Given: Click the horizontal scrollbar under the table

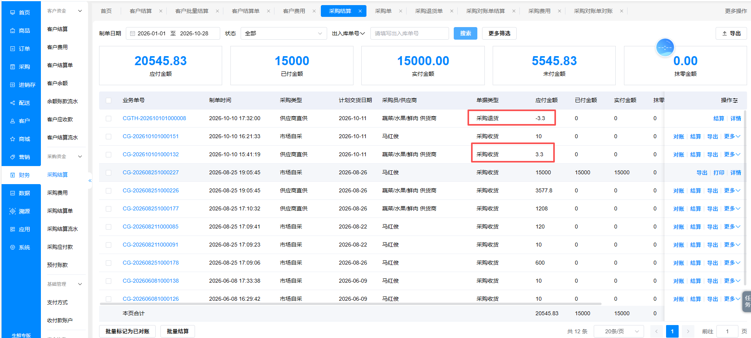Looking at the screenshot, I should click(x=351, y=304).
